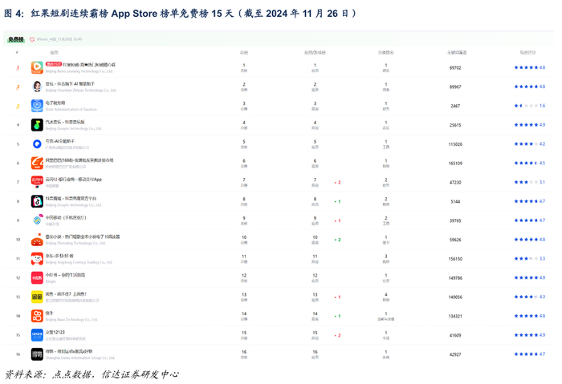
Task: Click the 3.3 star rating in the JD row
Action: coord(529,259)
